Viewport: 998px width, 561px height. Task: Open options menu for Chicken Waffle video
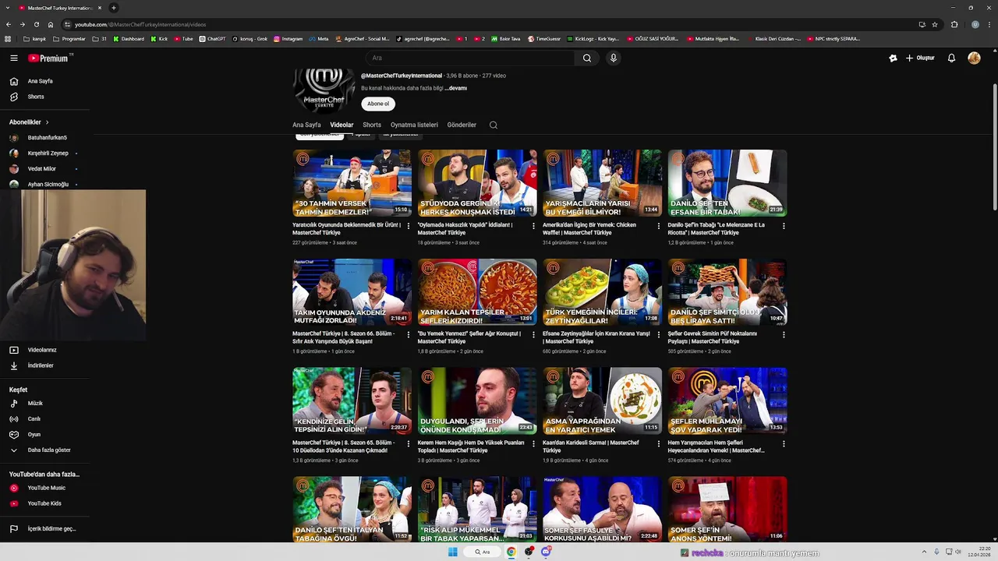[658, 226]
